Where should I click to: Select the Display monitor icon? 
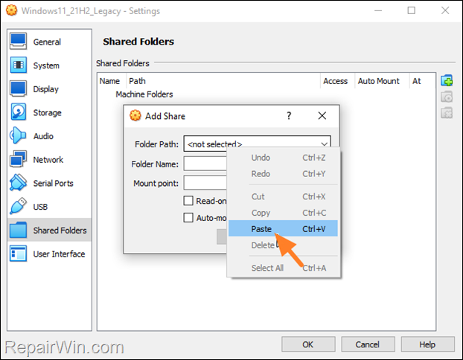18,89
